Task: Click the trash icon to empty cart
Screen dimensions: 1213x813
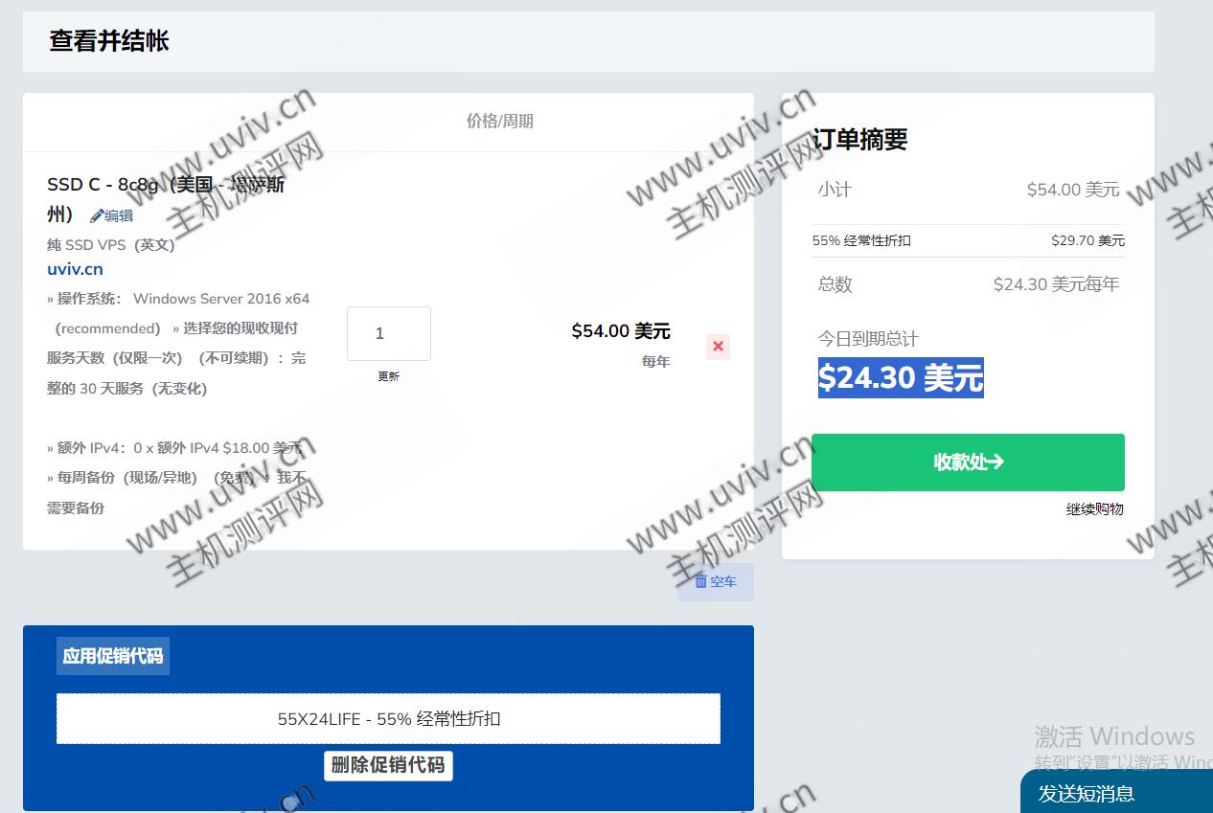Action: [x=701, y=581]
